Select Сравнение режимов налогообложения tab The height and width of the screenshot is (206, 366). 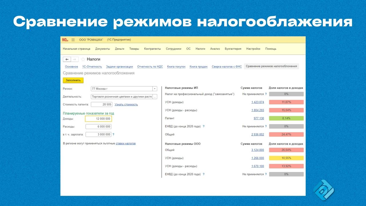pyautogui.click(x=271, y=66)
